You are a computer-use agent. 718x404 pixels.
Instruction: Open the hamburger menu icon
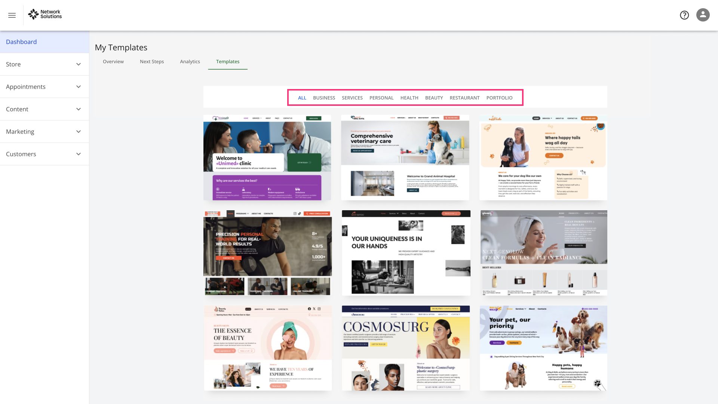tap(12, 15)
